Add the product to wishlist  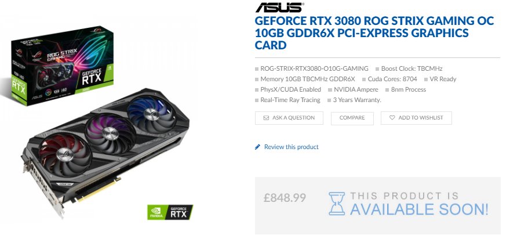(x=416, y=118)
